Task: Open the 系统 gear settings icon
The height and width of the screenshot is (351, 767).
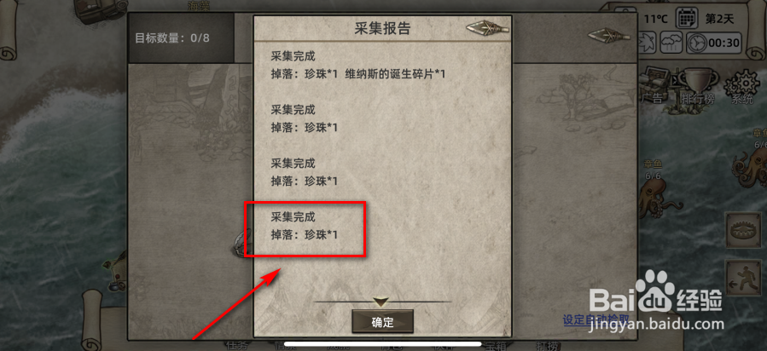Action: pyautogui.click(x=744, y=86)
